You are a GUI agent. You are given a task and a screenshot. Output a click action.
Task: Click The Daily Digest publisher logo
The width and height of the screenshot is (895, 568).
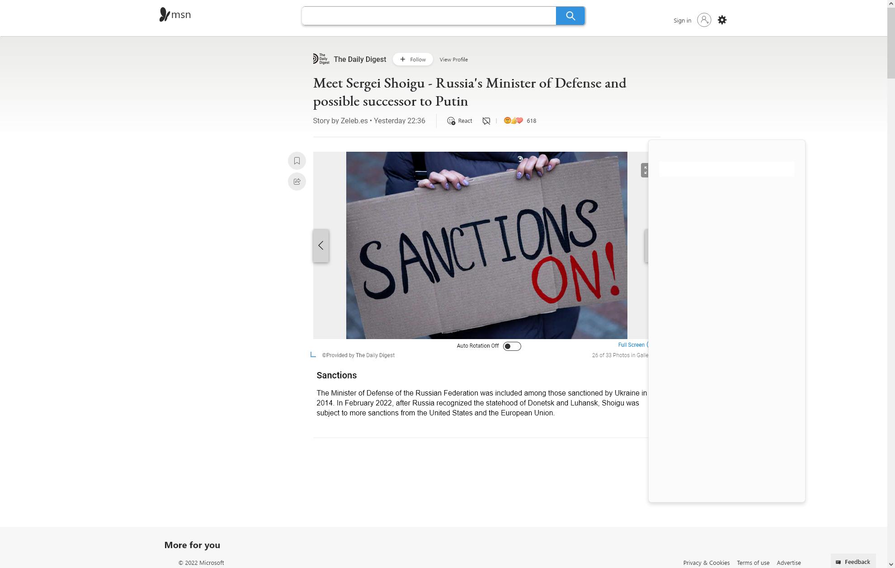321,59
